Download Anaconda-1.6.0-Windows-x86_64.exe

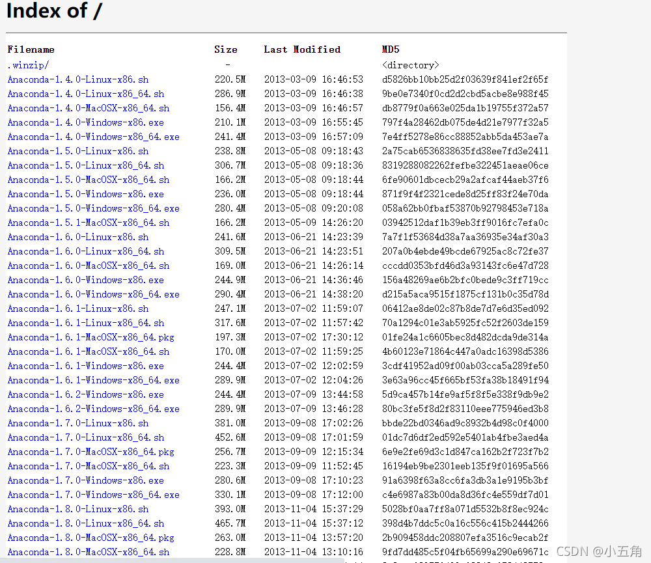(93, 294)
